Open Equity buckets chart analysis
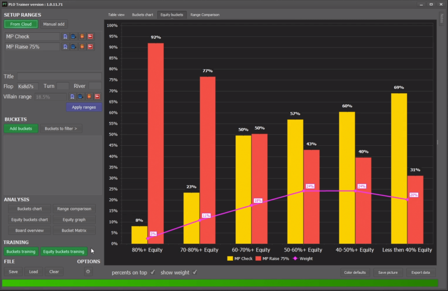Image resolution: width=448 pixels, height=291 pixels. (x=29, y=219)
